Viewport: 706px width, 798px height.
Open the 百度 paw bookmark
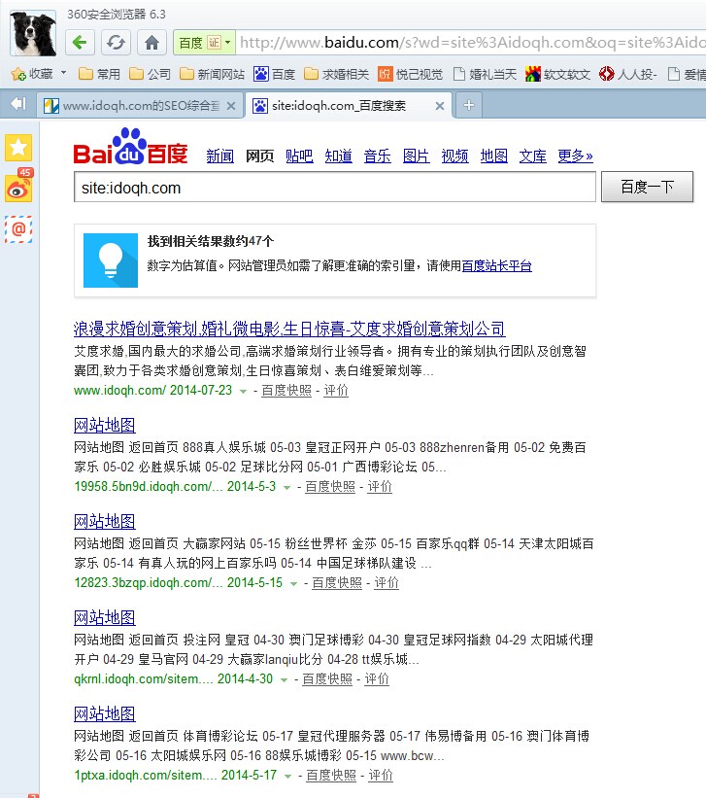coord(274,74)
